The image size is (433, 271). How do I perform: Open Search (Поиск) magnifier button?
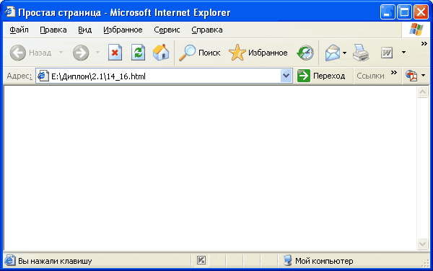199,53
